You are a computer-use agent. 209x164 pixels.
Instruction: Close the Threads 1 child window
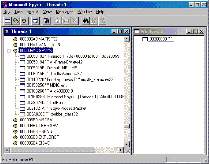pyautogui.click(x=126, y=31)
